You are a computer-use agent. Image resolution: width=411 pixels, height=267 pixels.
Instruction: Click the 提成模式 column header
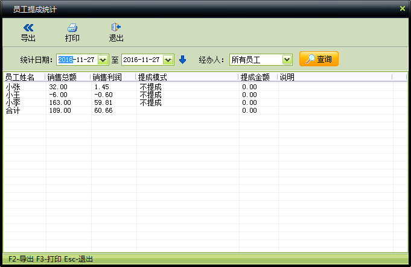tap(187, 77)
